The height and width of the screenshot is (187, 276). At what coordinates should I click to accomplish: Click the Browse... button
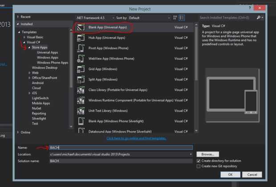pos(208,154)
